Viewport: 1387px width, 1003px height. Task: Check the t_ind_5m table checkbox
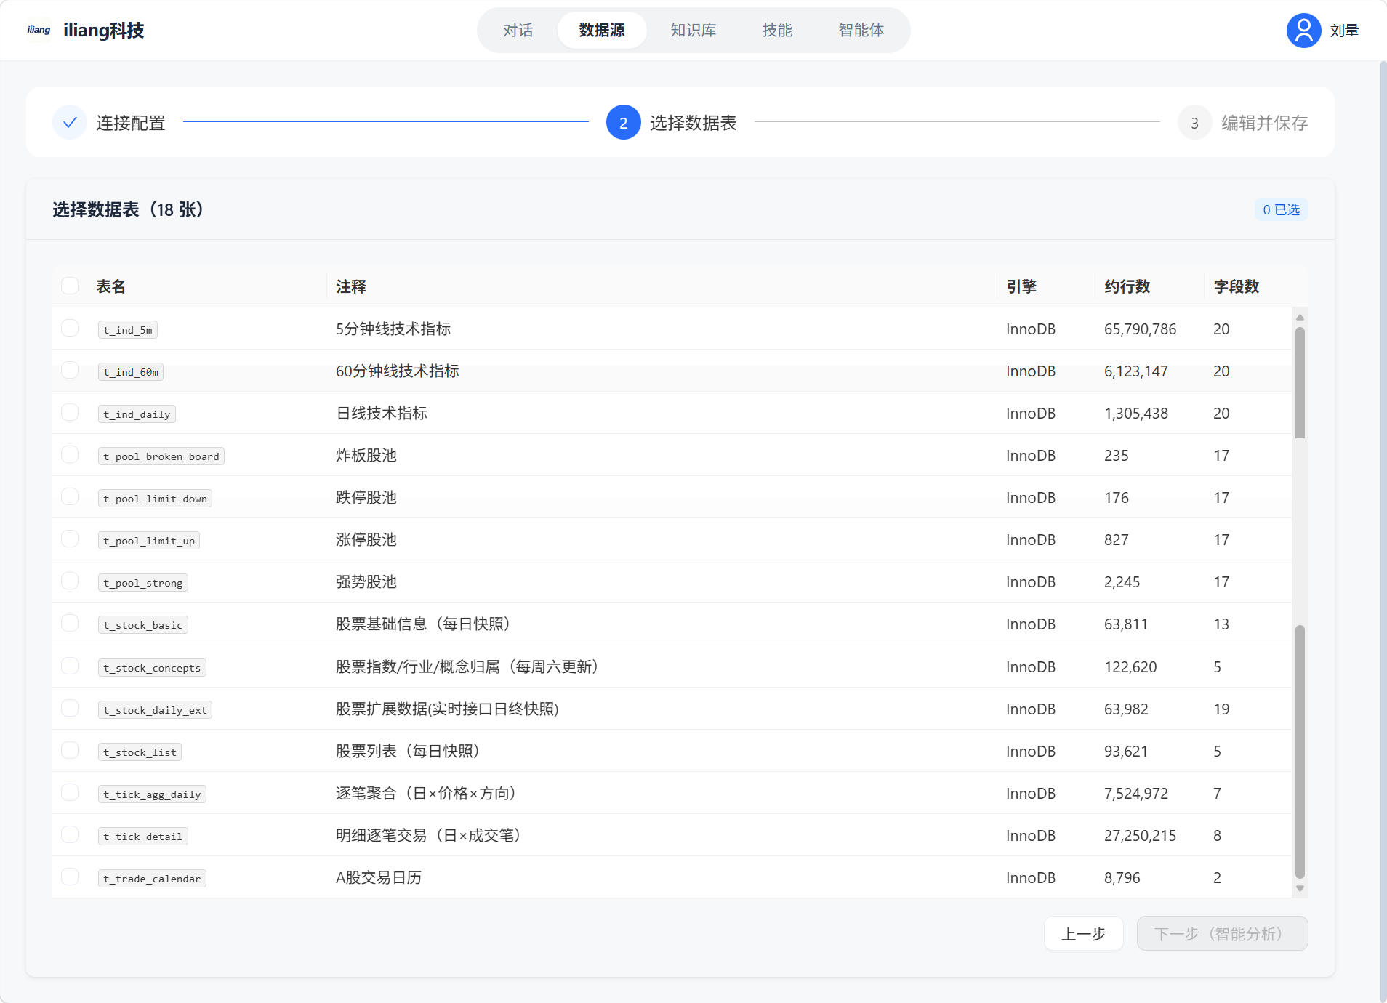pos(70,329)
